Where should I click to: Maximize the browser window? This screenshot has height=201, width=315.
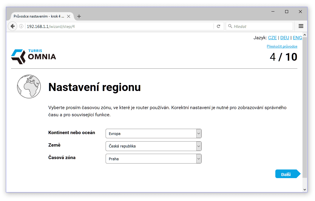point(287,12)
